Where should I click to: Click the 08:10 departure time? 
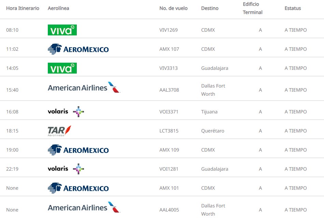pos(12,30)
